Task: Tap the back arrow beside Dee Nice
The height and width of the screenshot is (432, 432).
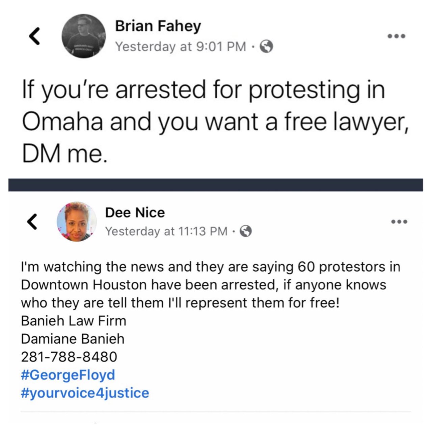Action: [32, 222]
